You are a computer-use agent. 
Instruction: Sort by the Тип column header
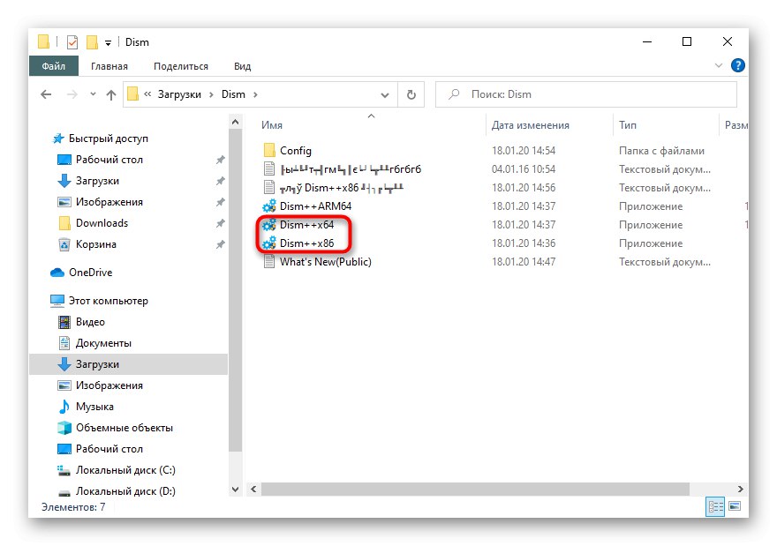(x=628, y=125)
